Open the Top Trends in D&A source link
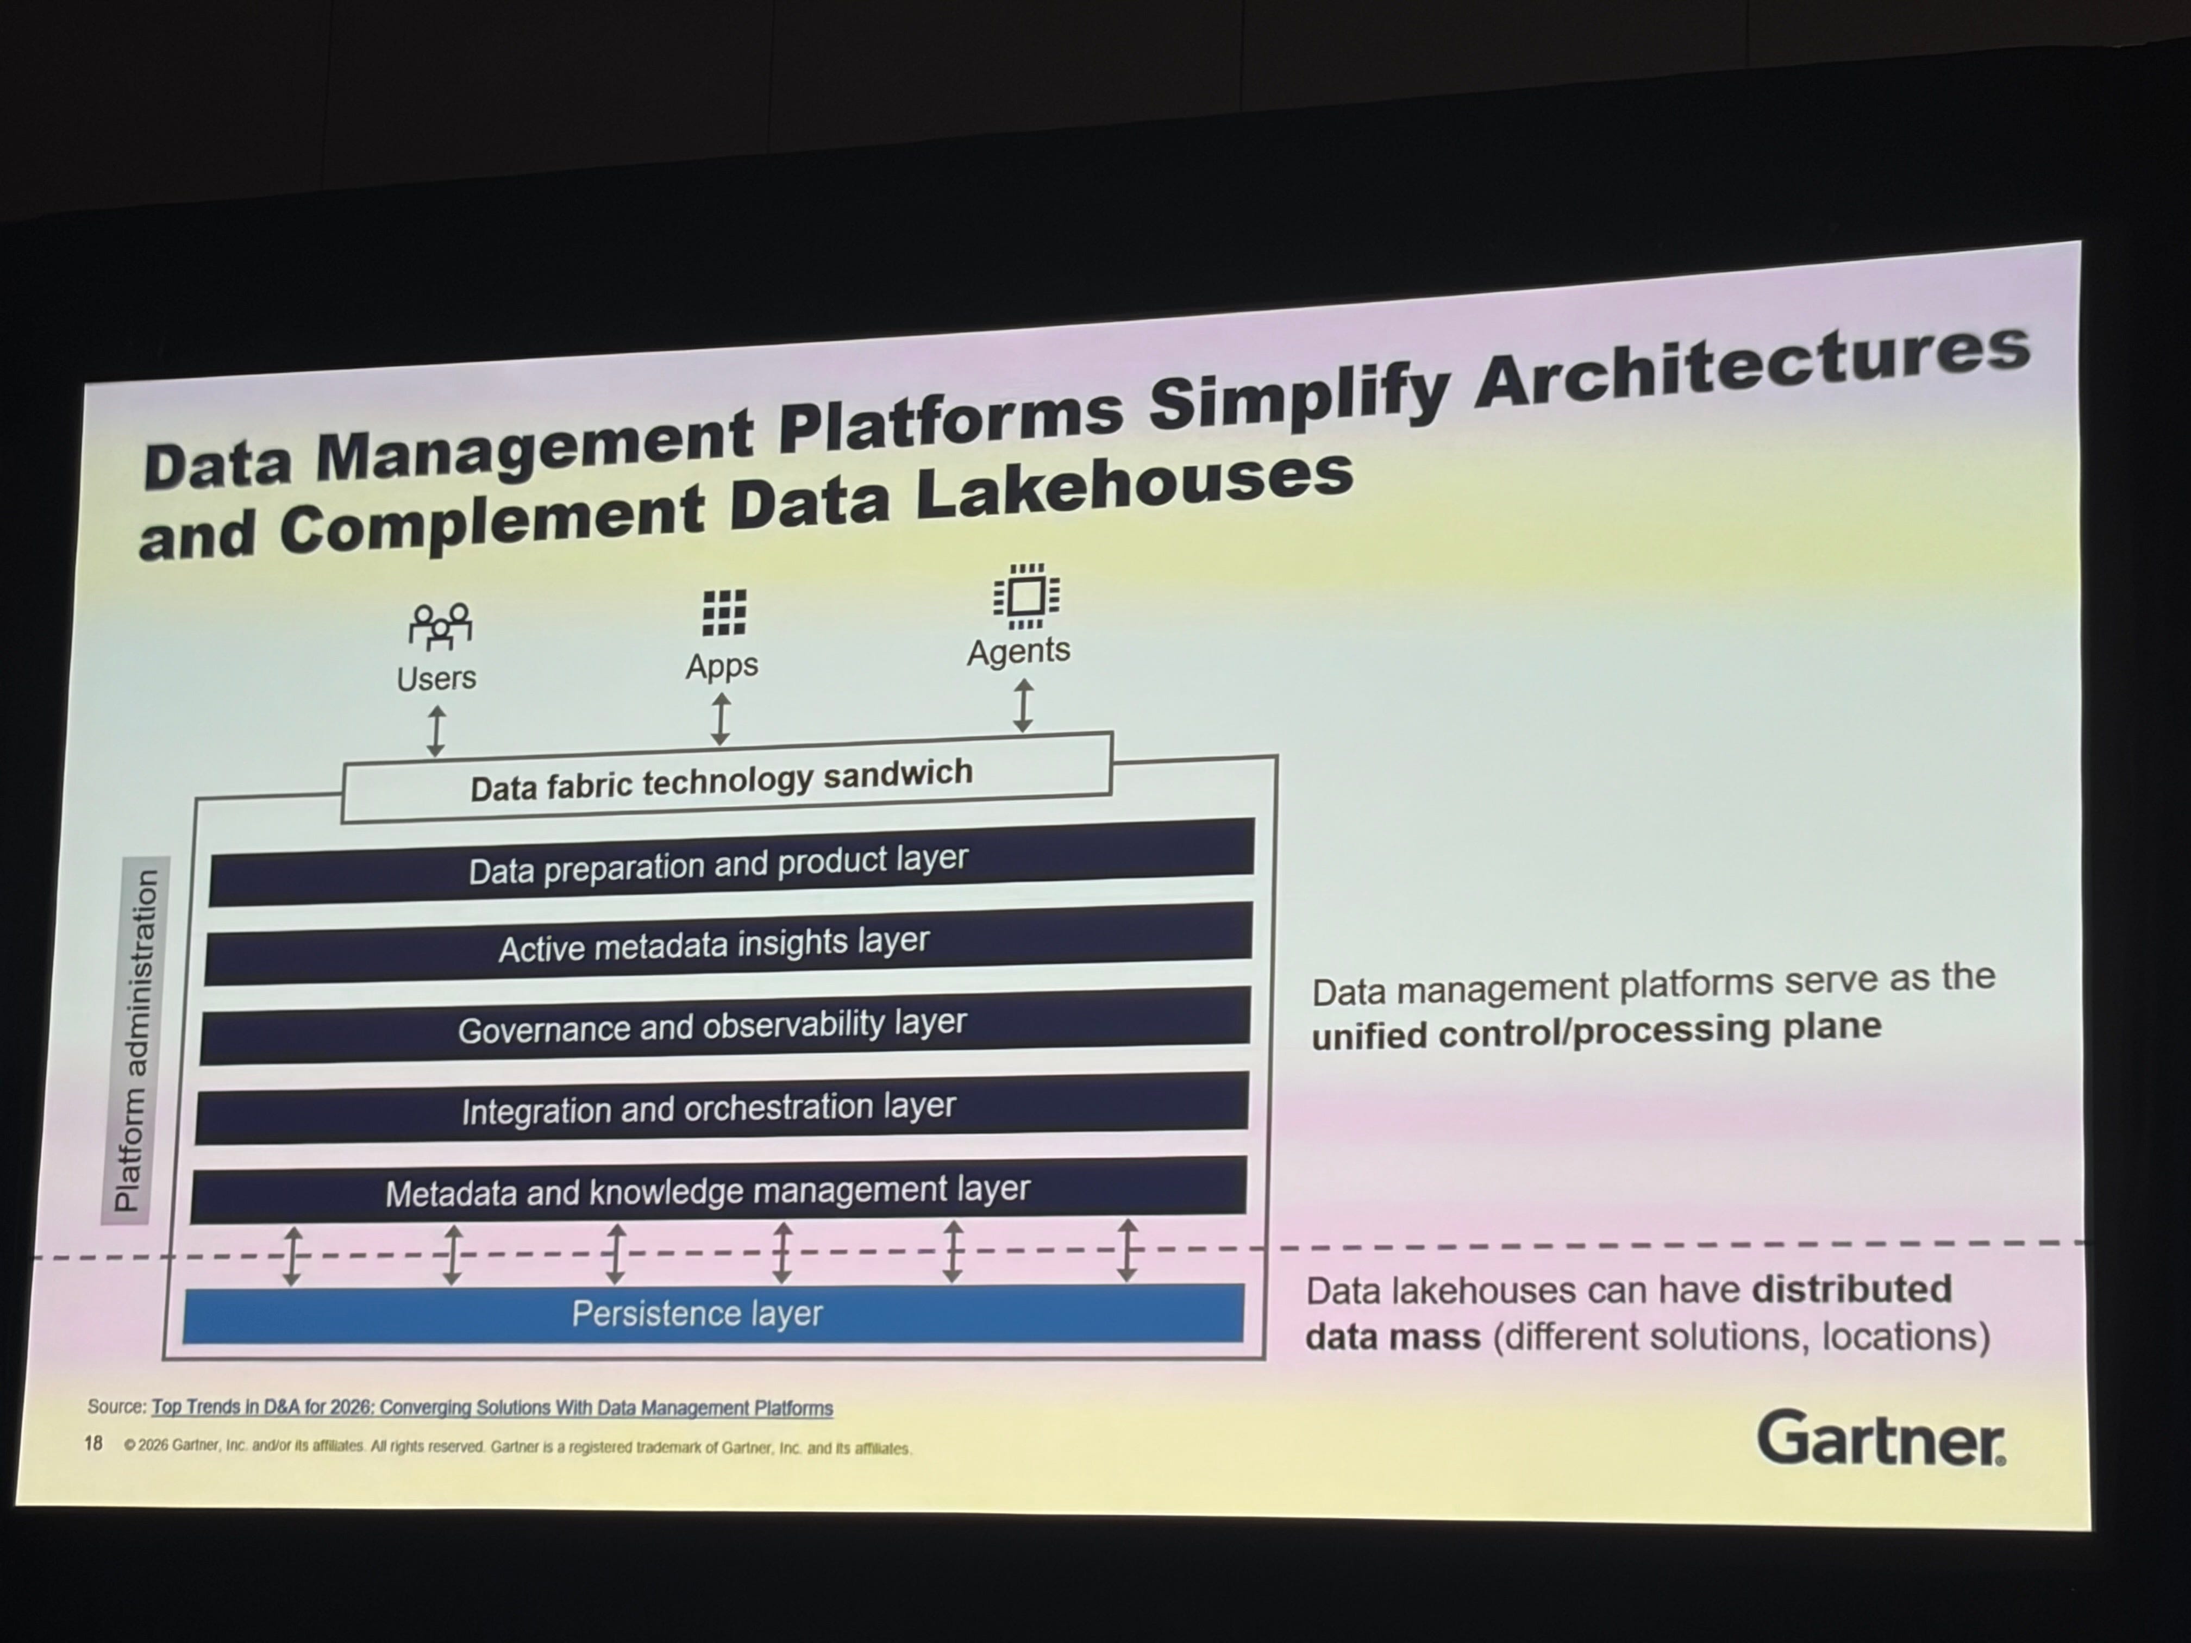The width and height of the screenshot is (2191, 1643). click(491, 1407)
